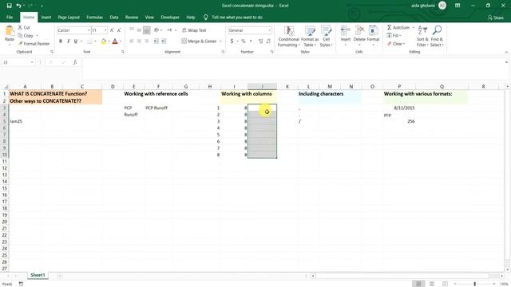Open the font color dropdown arrow
Viewport: 511px width, 287px height.
point(121,41)
